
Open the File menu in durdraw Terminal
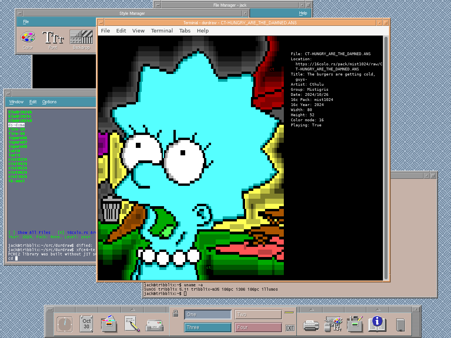(x=105, y=31)
